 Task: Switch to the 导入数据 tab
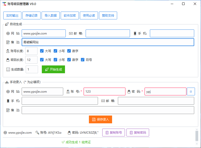pos(51,16)
